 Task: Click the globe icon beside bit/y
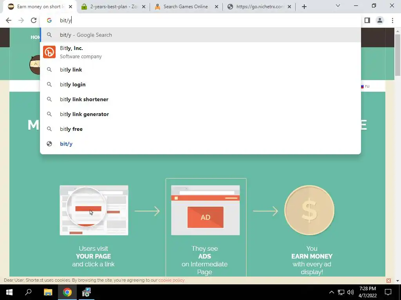[x=49, y=144]
